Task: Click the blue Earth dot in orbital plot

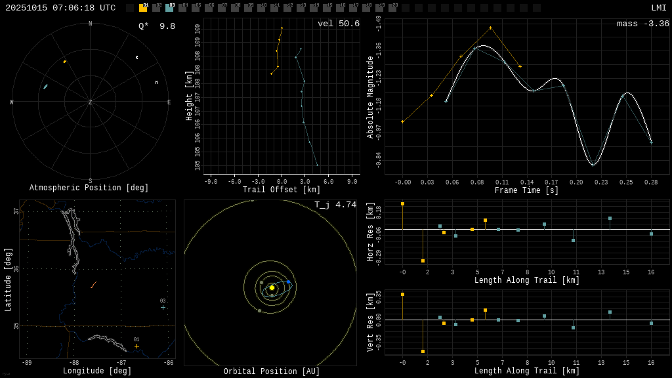Action: (288, 282)
